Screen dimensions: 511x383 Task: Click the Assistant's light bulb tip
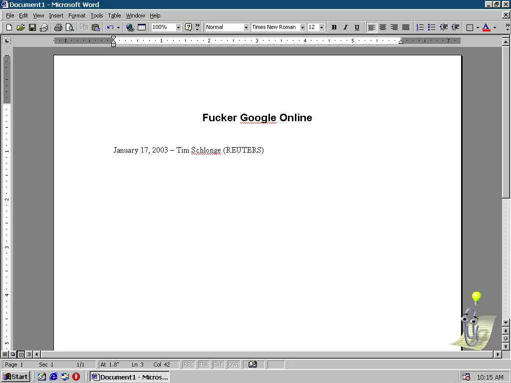pyautogui.click(x=477, y=298)
